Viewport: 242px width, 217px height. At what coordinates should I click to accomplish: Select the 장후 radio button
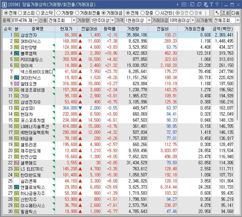192,13
